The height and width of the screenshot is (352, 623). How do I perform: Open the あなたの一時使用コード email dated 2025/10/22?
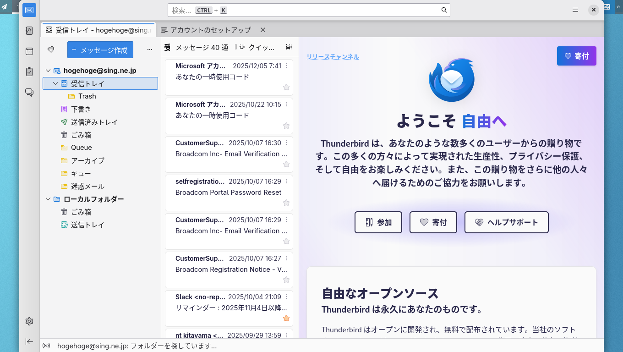(x=229, y=115)
